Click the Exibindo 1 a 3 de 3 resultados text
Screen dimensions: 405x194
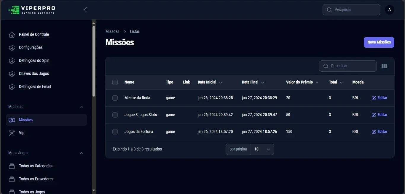click(137, 149)
